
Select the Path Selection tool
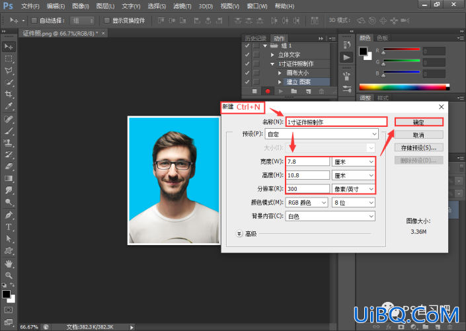[9, 239]
